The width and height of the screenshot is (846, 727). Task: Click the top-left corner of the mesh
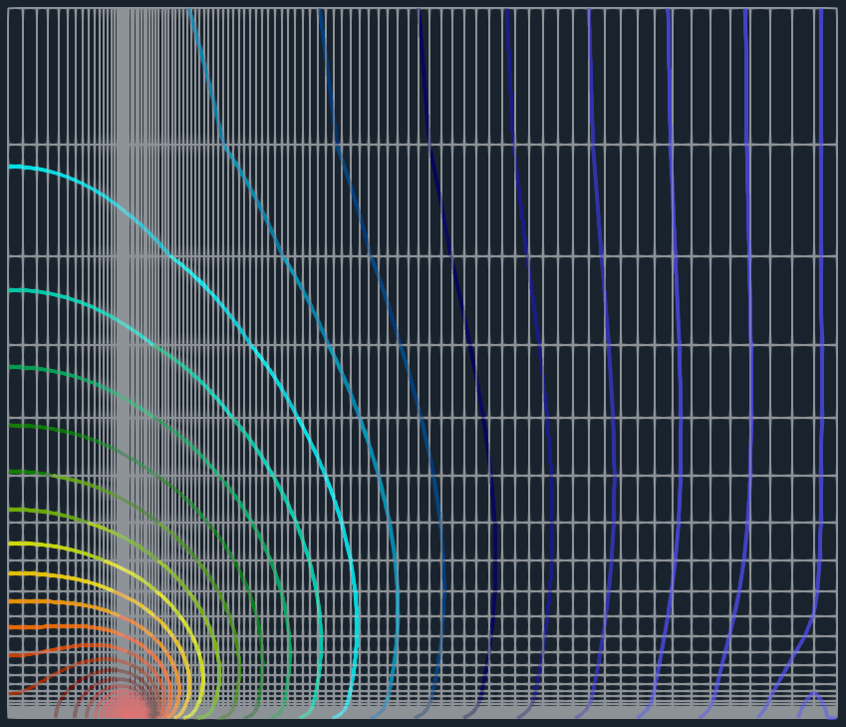click(x=9, y=9)
